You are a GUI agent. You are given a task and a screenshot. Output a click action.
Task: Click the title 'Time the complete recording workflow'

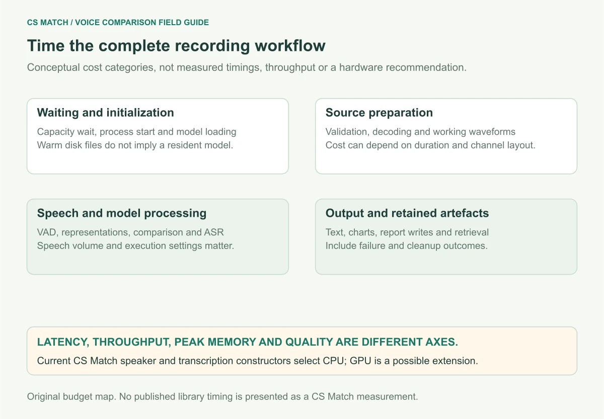[176, 46]
